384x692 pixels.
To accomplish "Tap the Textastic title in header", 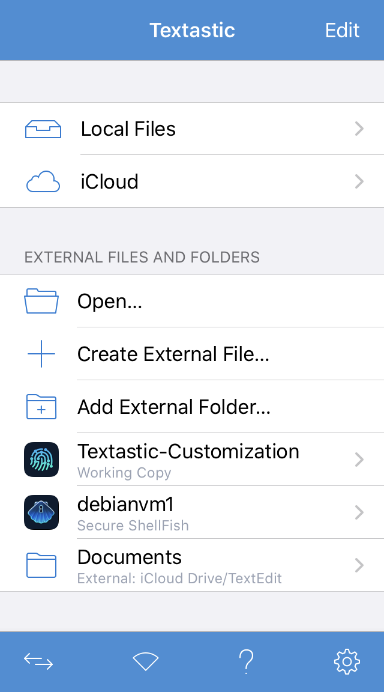I will tap(192, 30).
